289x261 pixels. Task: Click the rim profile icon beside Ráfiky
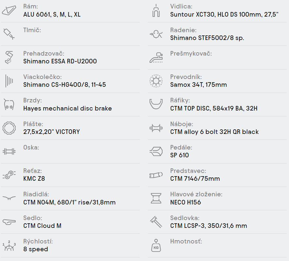(x=156, y=104)
